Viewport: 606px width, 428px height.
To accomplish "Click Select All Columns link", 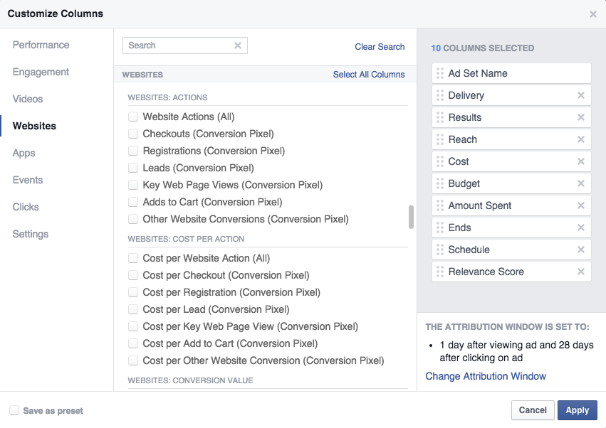I will pos(369,75).
